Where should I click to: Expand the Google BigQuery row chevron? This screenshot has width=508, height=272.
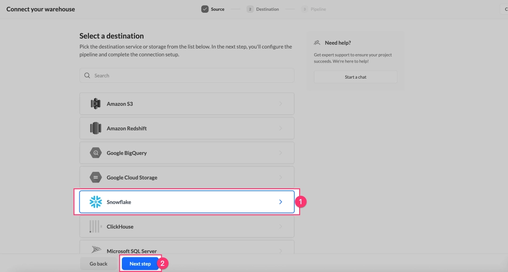pos(281,152)
